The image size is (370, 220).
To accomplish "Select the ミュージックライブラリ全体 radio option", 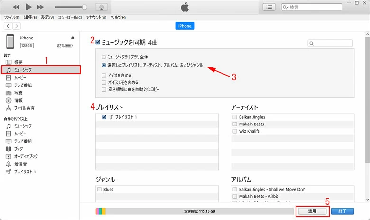I will coord(104,57).
